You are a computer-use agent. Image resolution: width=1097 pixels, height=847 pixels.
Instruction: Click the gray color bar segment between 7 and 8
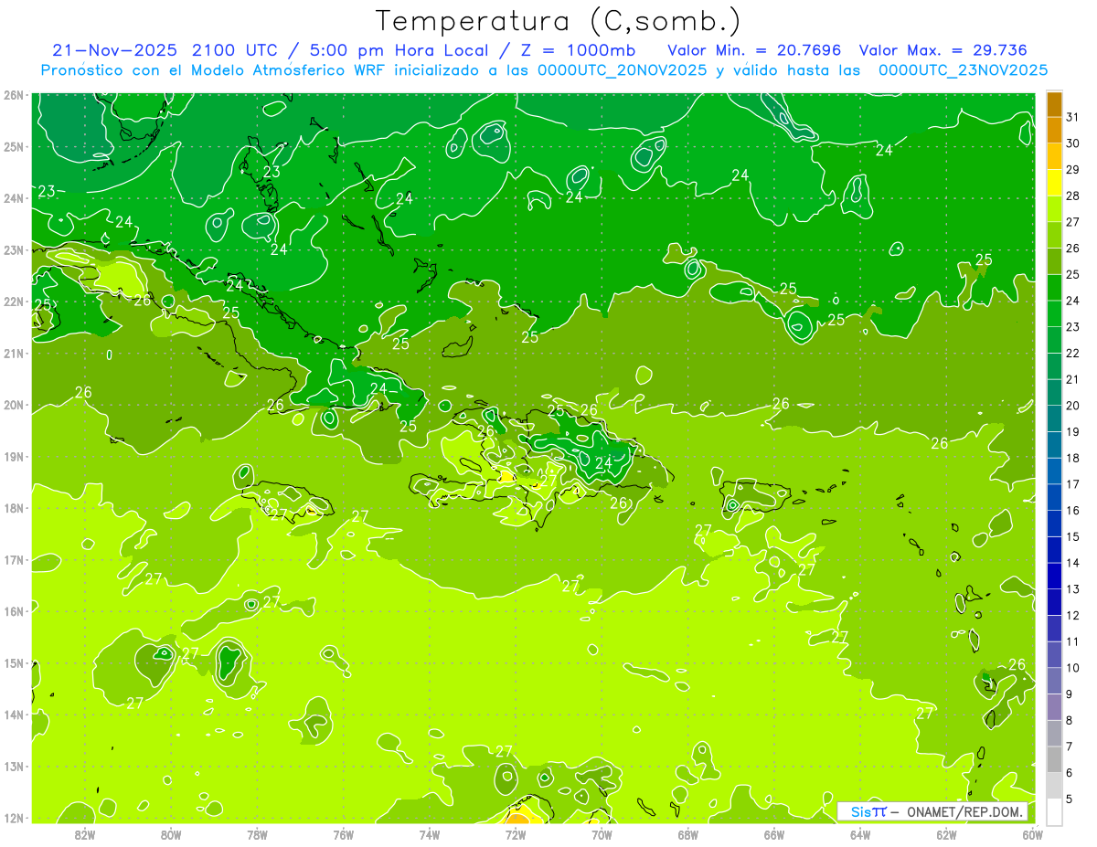click(1054, 733)
